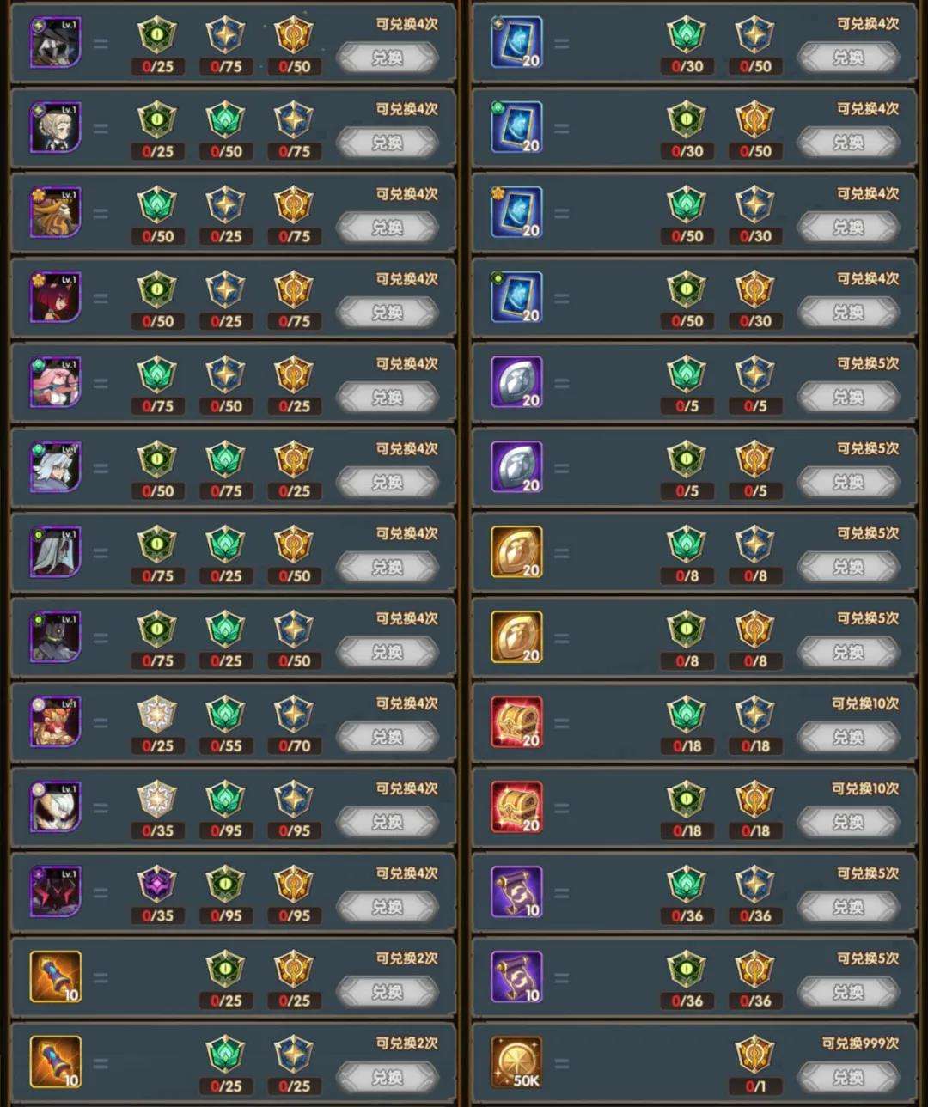This screenshot has height=1107, width=928.
Task: Select the pink-haired hero portrait
Action: (56, 382)
